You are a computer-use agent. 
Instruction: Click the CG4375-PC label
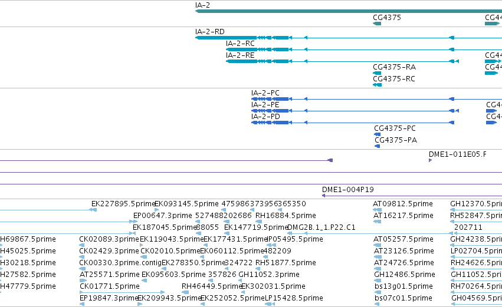[395, 128]
